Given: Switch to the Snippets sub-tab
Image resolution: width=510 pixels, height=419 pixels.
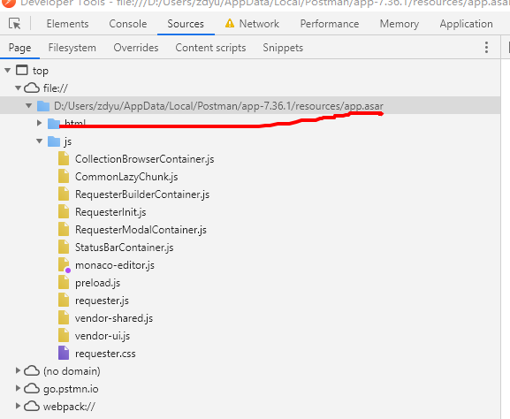Looking at the screenshot, I should (283, 48).
